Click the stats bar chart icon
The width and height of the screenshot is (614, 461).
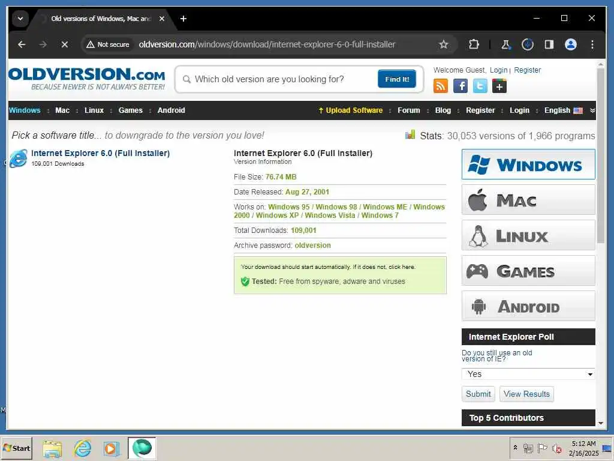coord(410,135)
